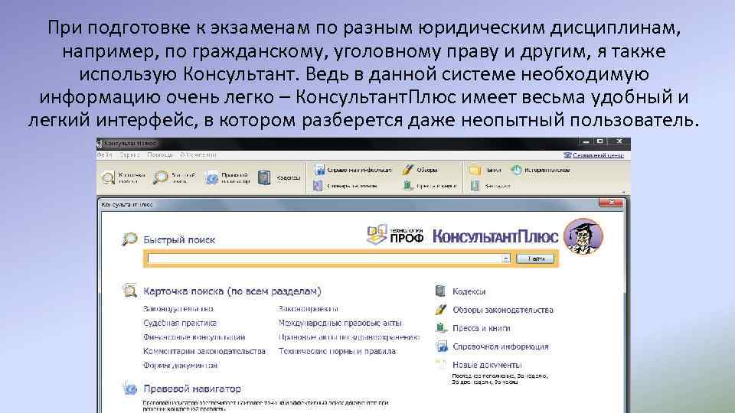Open the Файл menu
Screen dimensions: 735x413
105,155
